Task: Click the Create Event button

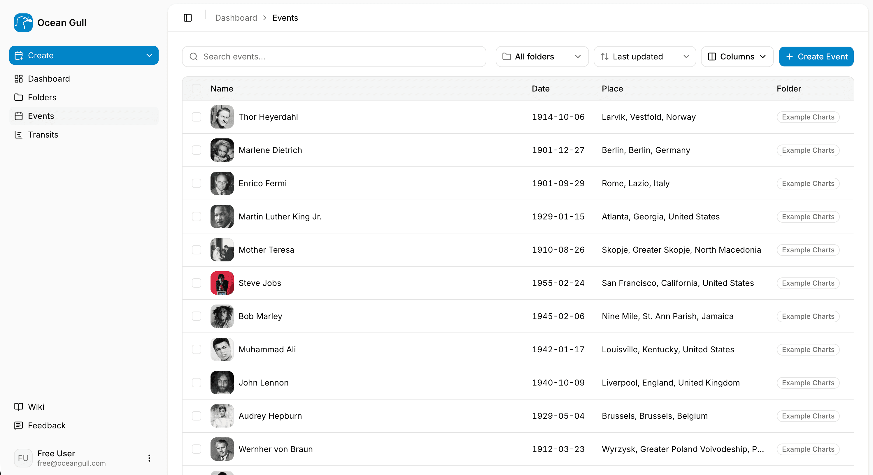Action: 816,57
